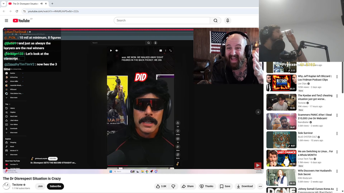Open Wife Discovers Her Husband's Secret thumbnail
This screenshot has height=193, width=344.
[282, 177]
